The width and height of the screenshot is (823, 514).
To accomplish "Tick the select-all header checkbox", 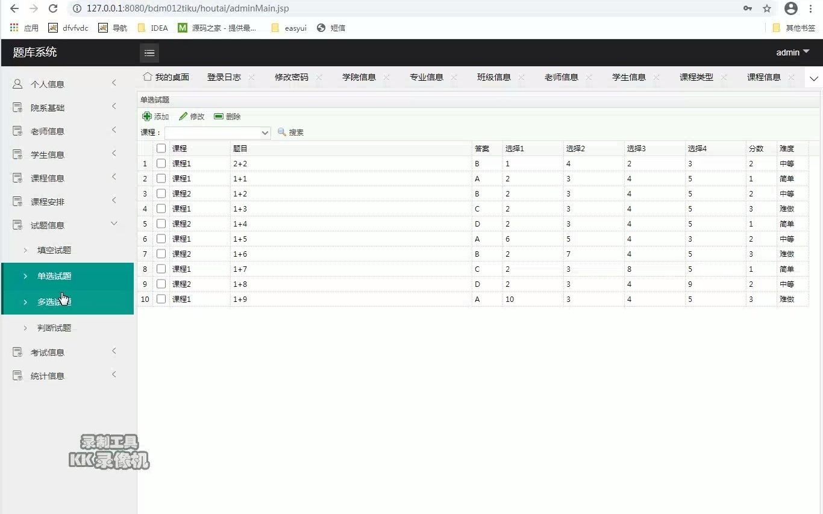I will click(x=161, y=148).
